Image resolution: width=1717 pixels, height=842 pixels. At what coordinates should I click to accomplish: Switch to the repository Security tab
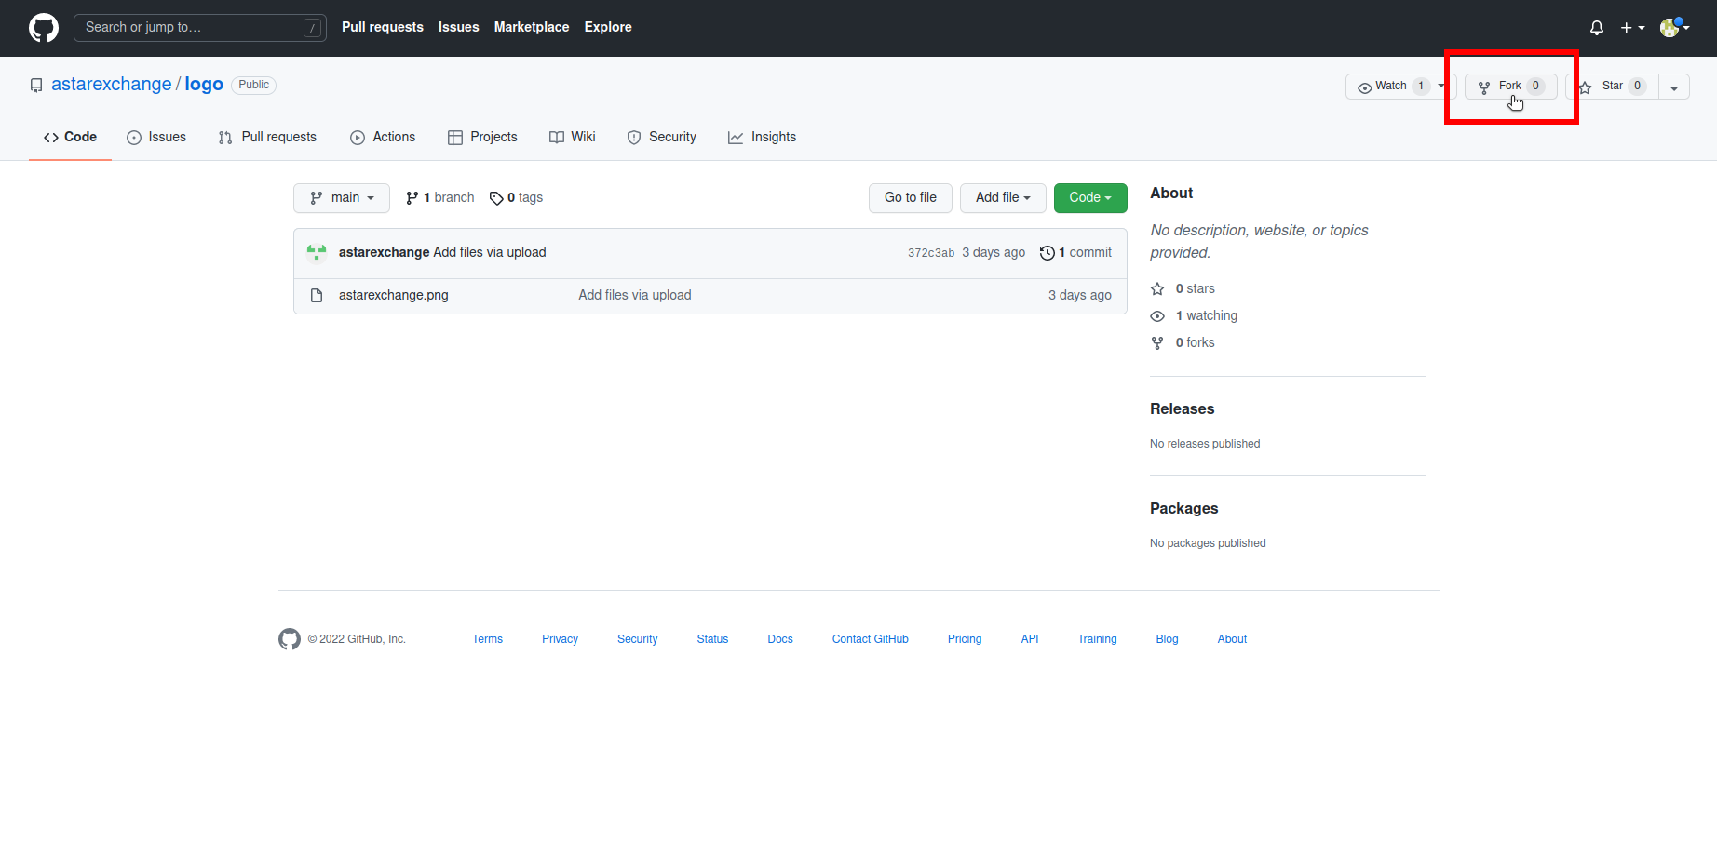click(662, 137)
